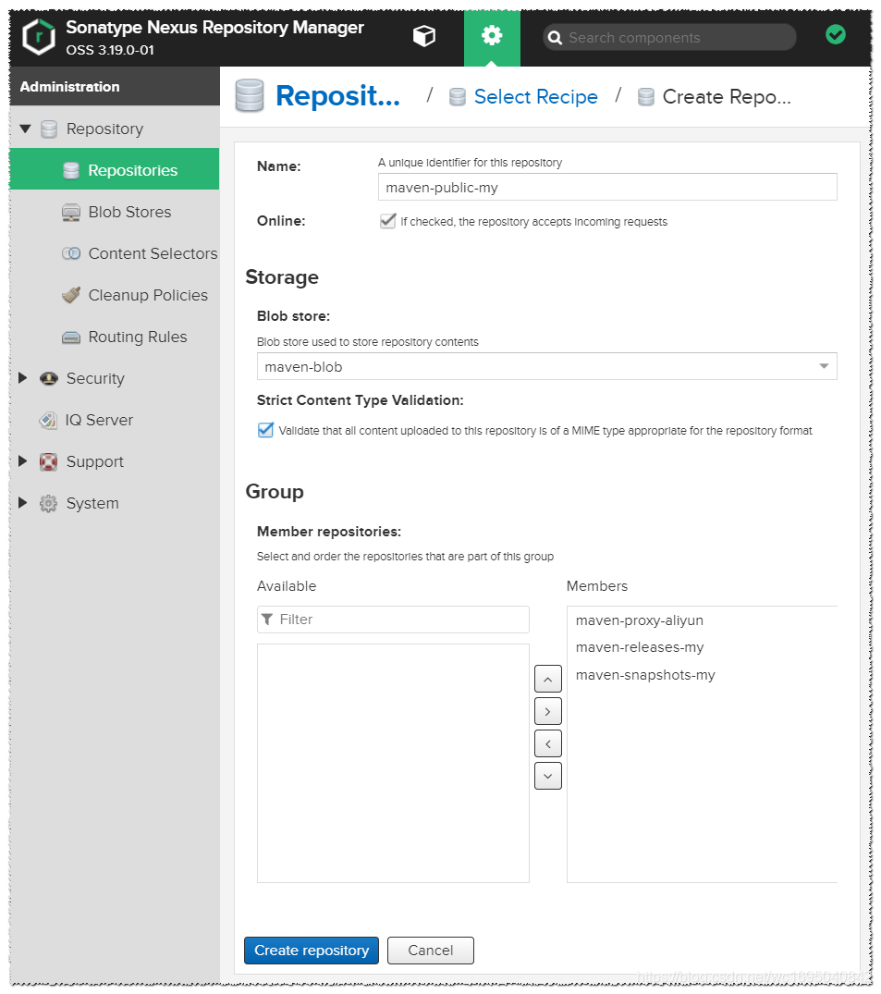Screen dimensions: 881x994
Task: Click the Create repository button
Action: coord(312,951)
